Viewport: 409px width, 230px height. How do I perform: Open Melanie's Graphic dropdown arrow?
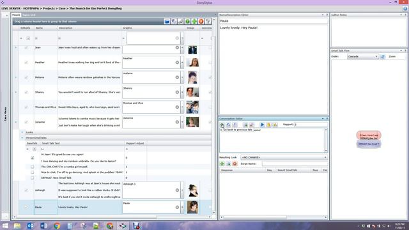point(182,77)
